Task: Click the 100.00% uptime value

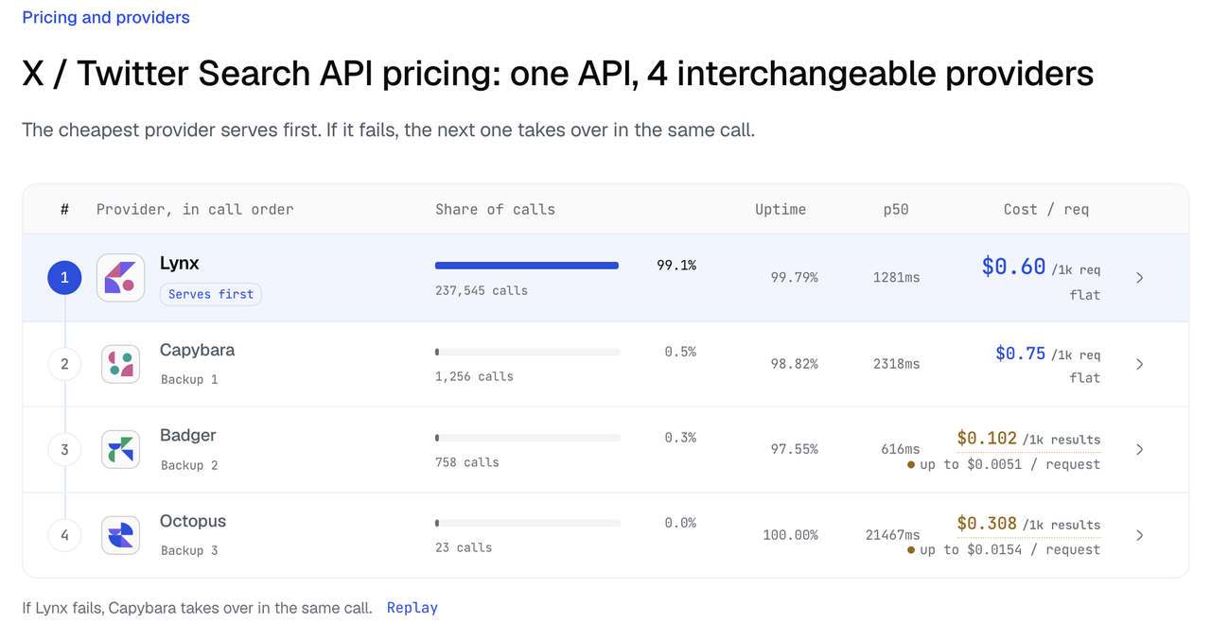Action: [791, 535]
